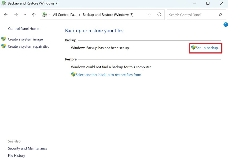228x161 pixels.
Task: Click shield icon beside Create a system image
Action: 3,39
